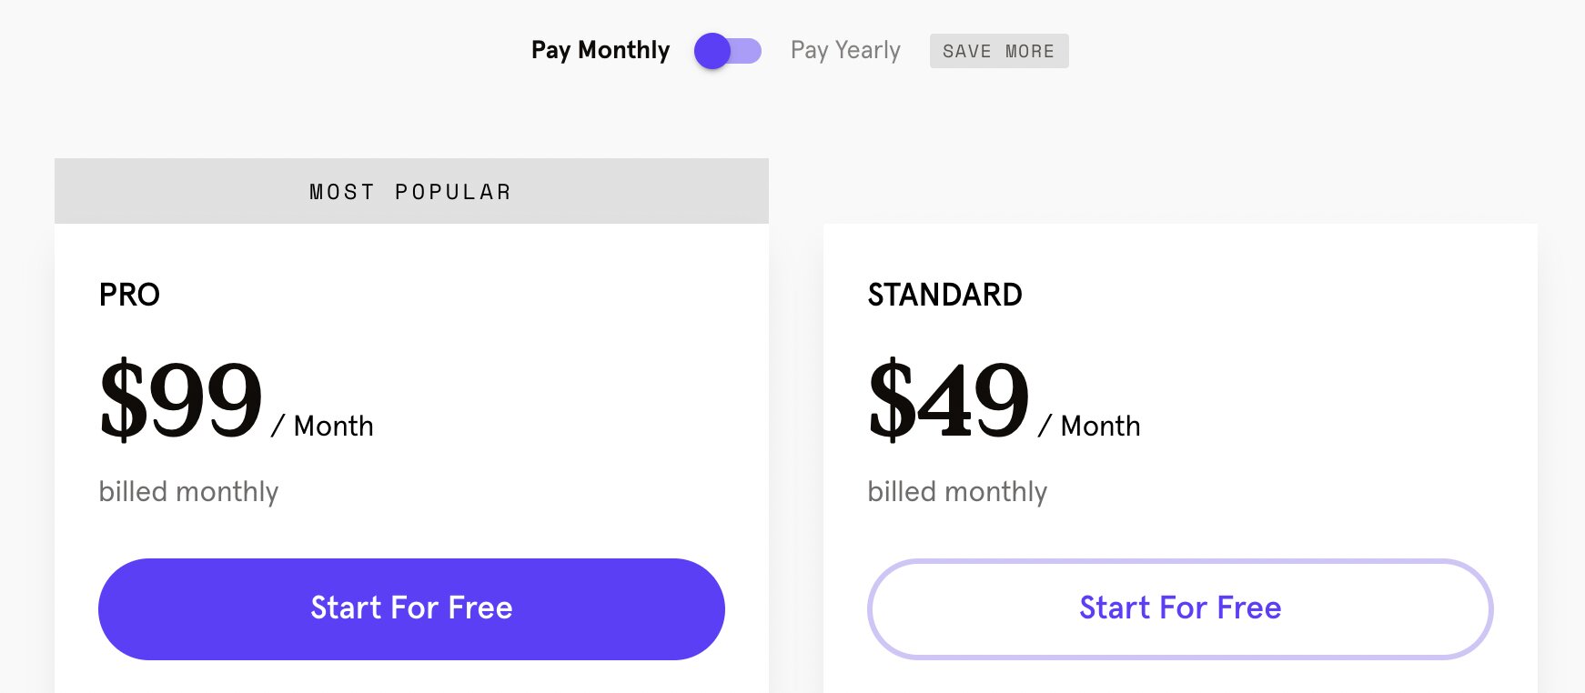Select the Pay Monthly option label
Screen dimensions: 1585x693
pyautogui.click(x=600, y=50)
